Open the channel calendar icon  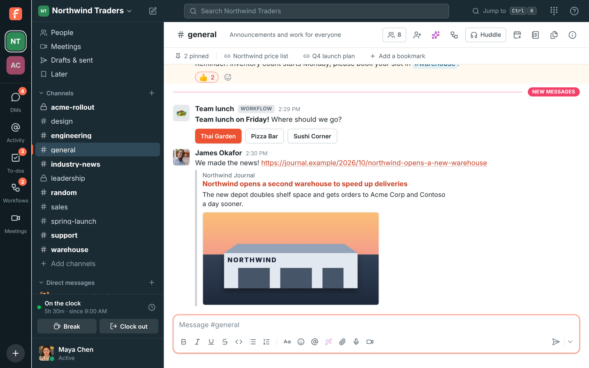(x=517, y=35)
